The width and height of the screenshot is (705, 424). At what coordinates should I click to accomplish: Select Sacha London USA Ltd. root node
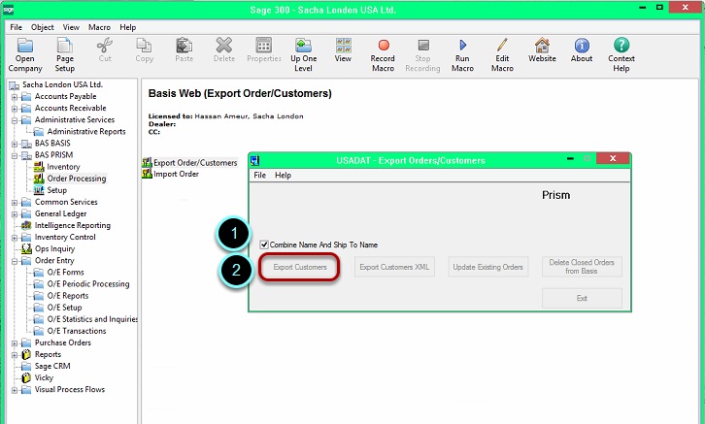pos(62,84)
